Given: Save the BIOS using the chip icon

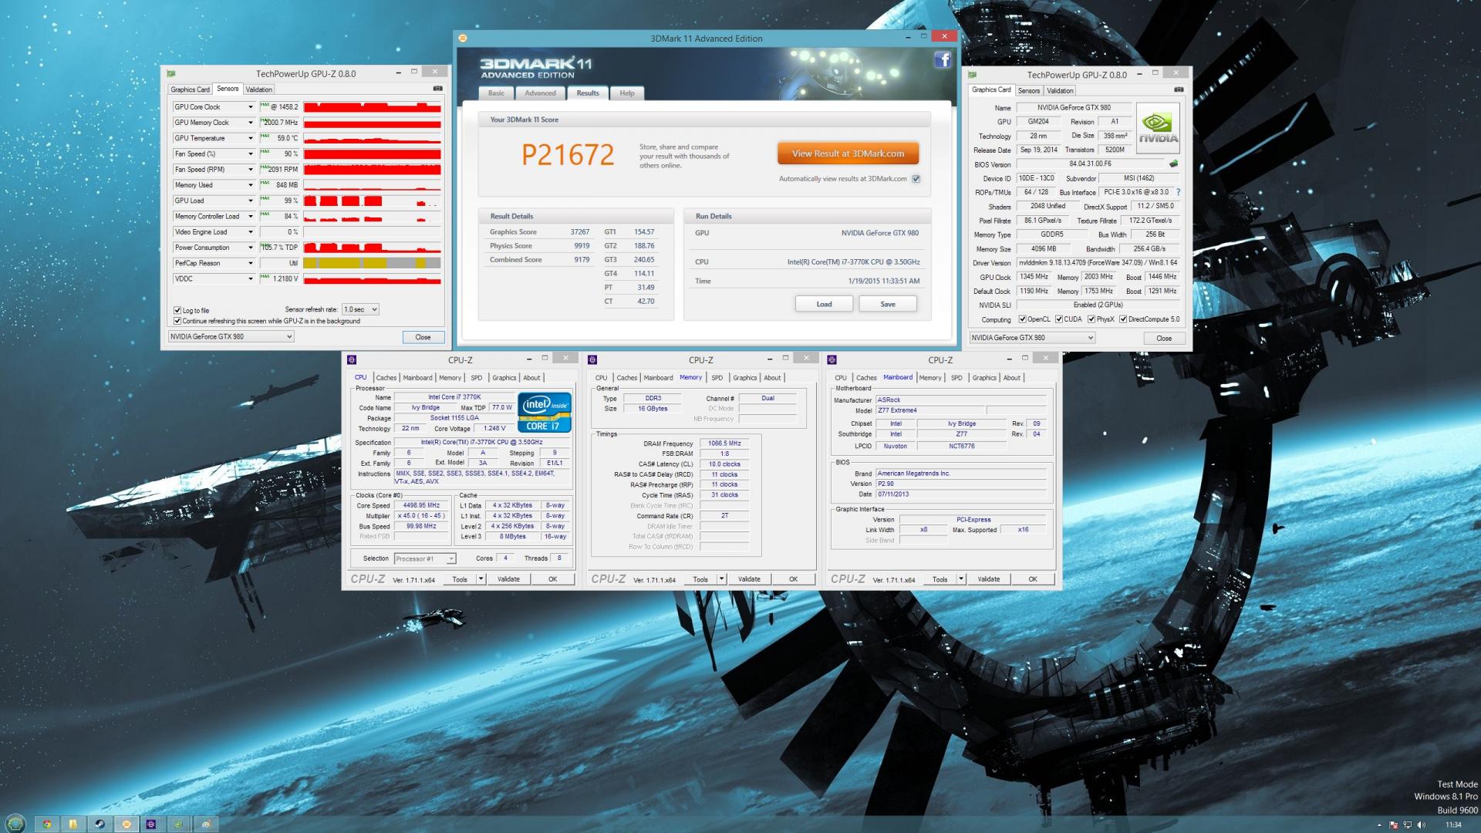Looking at the screenshot, I should click(1173, 164).
